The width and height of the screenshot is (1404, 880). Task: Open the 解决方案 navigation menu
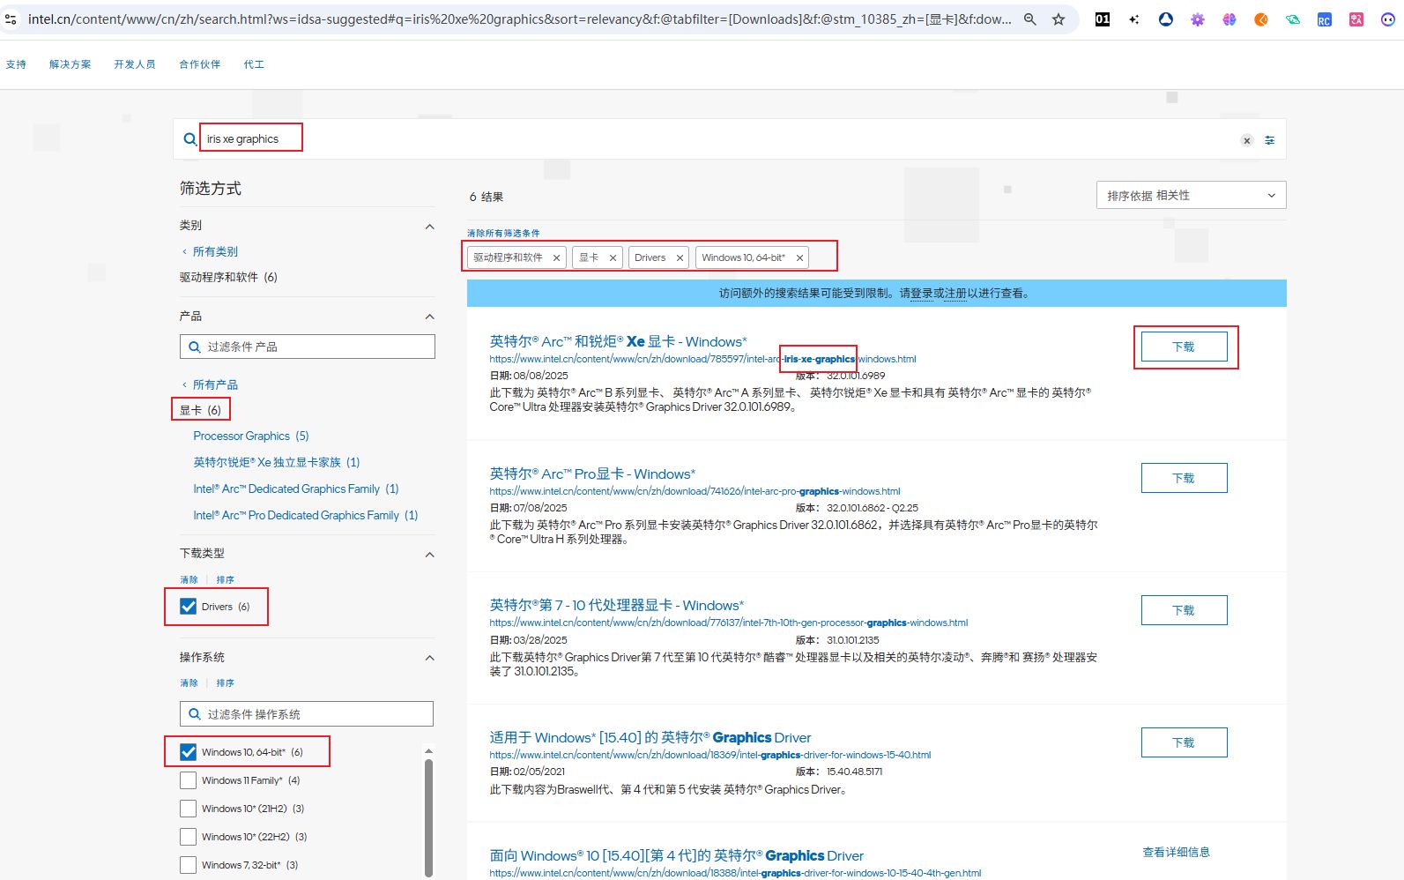[x=71, y=64]
